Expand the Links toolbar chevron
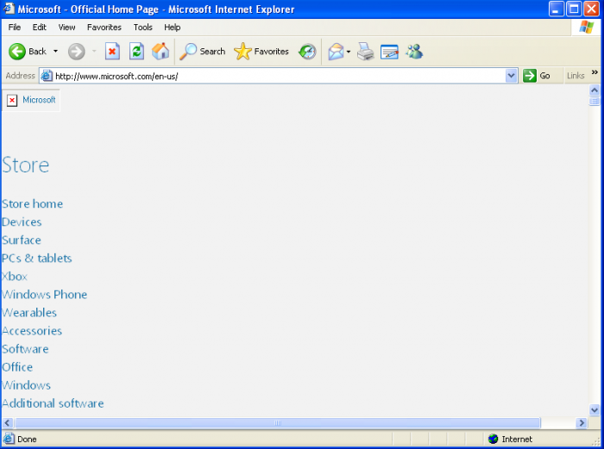 click(x=595, y=72)
